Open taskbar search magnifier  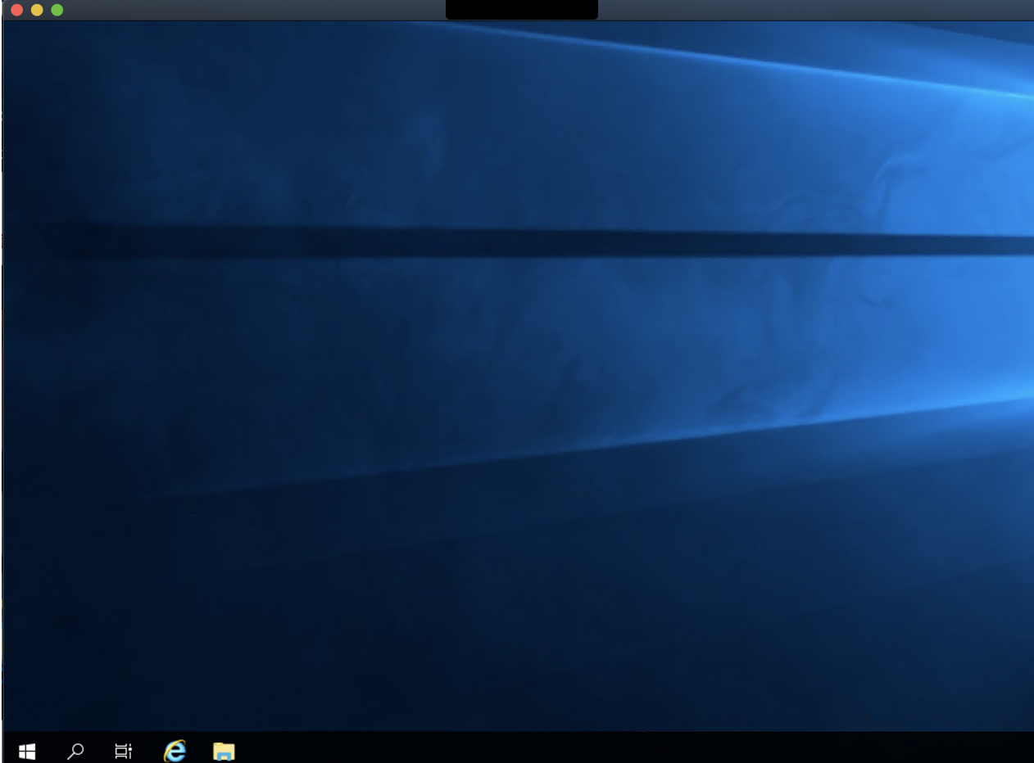pyautogui.click(x=75, y=751)
